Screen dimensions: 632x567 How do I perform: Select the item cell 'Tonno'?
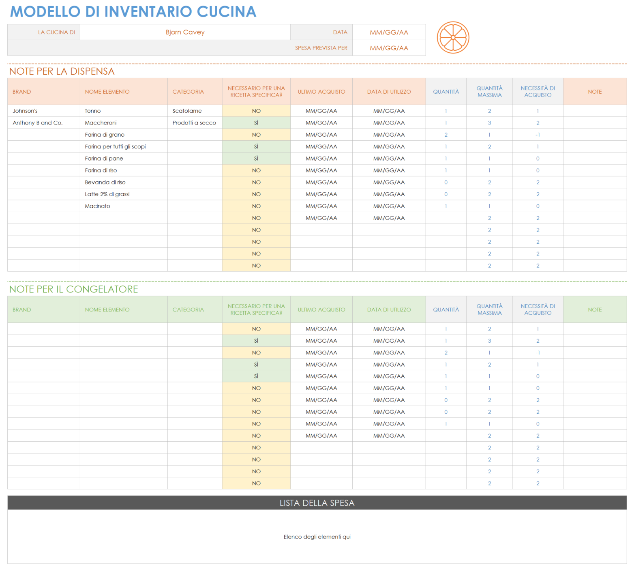click(124, 111)
